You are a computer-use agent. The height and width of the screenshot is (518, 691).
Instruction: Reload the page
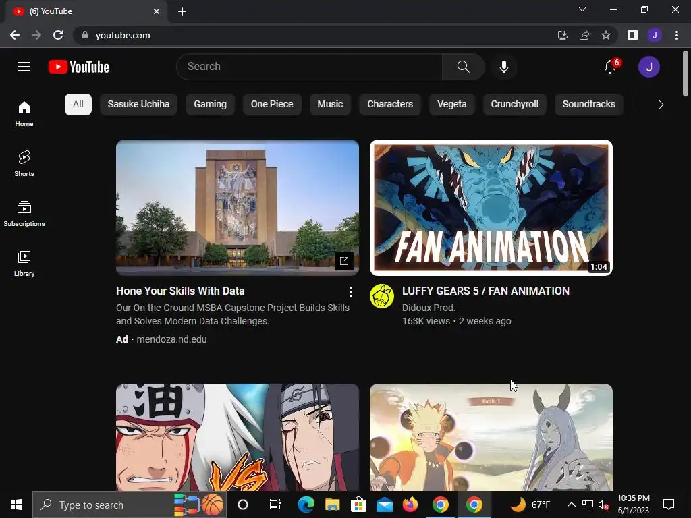(x=58, y=35)
